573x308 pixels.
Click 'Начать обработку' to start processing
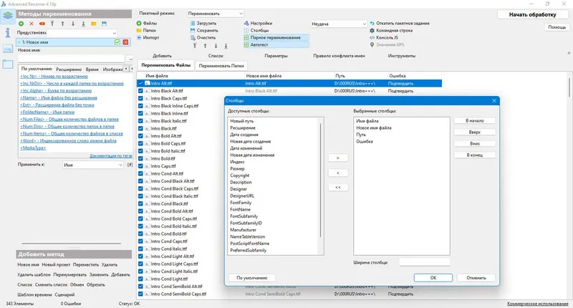pos(532,14)
